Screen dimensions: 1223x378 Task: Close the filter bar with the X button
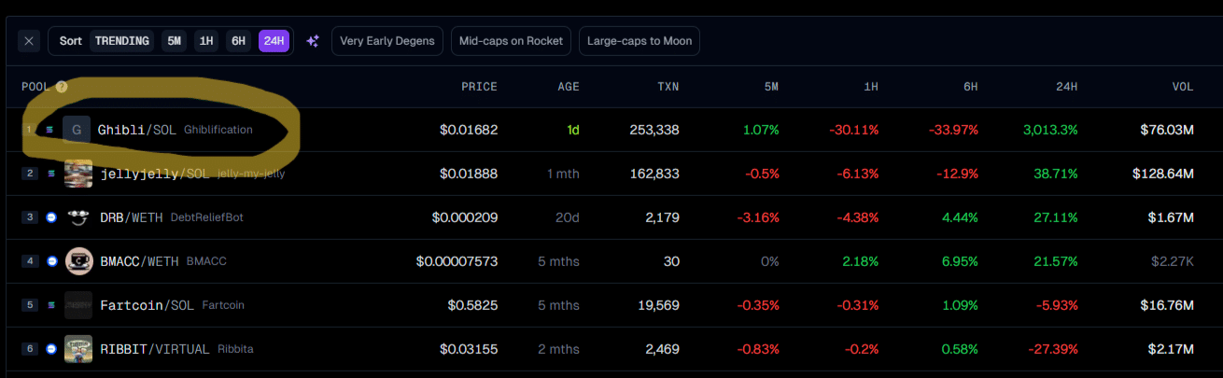[x=29, y=41]
